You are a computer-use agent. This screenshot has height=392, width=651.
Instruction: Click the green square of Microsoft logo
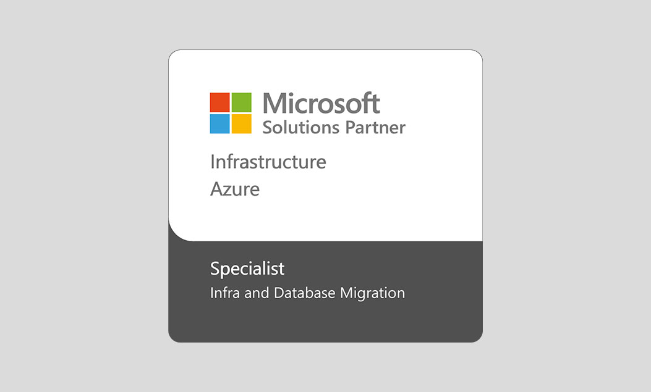click(242, 102)
